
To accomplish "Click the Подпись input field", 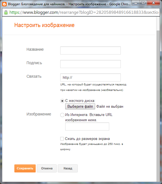I will pos(90,64).
